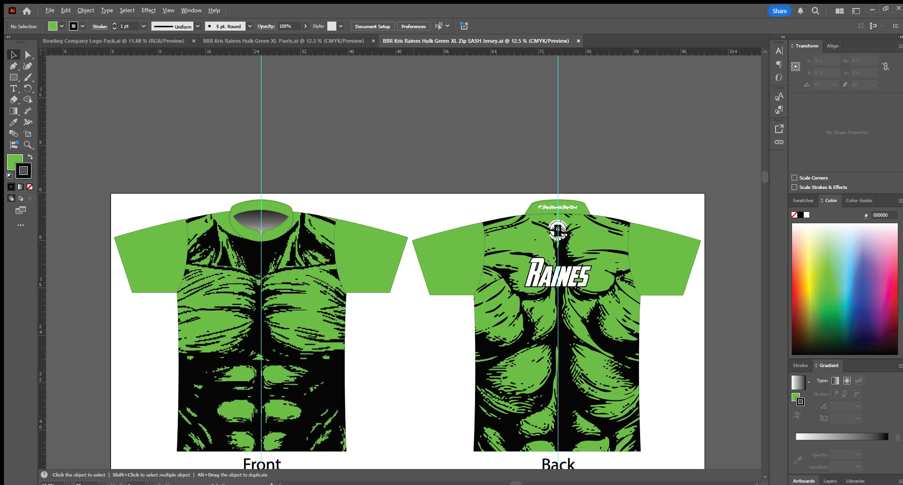Set paint mode to Color
Screen dimensions: 903x485
click(x=11, y=187)
